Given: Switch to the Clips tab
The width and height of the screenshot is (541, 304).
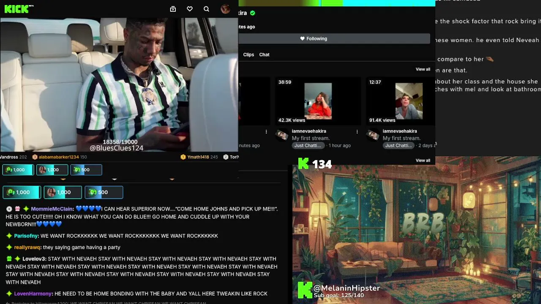Looking at the screenshot, I should coord(249,54).
